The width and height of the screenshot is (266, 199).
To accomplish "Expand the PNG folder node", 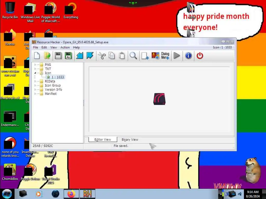I will [35, 65].
